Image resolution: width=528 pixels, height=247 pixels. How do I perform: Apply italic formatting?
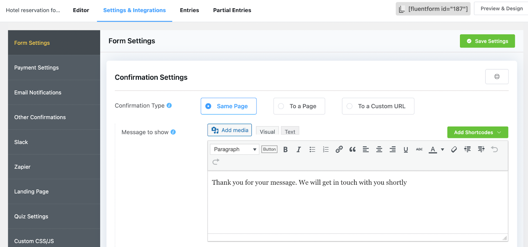pos(299,149)
